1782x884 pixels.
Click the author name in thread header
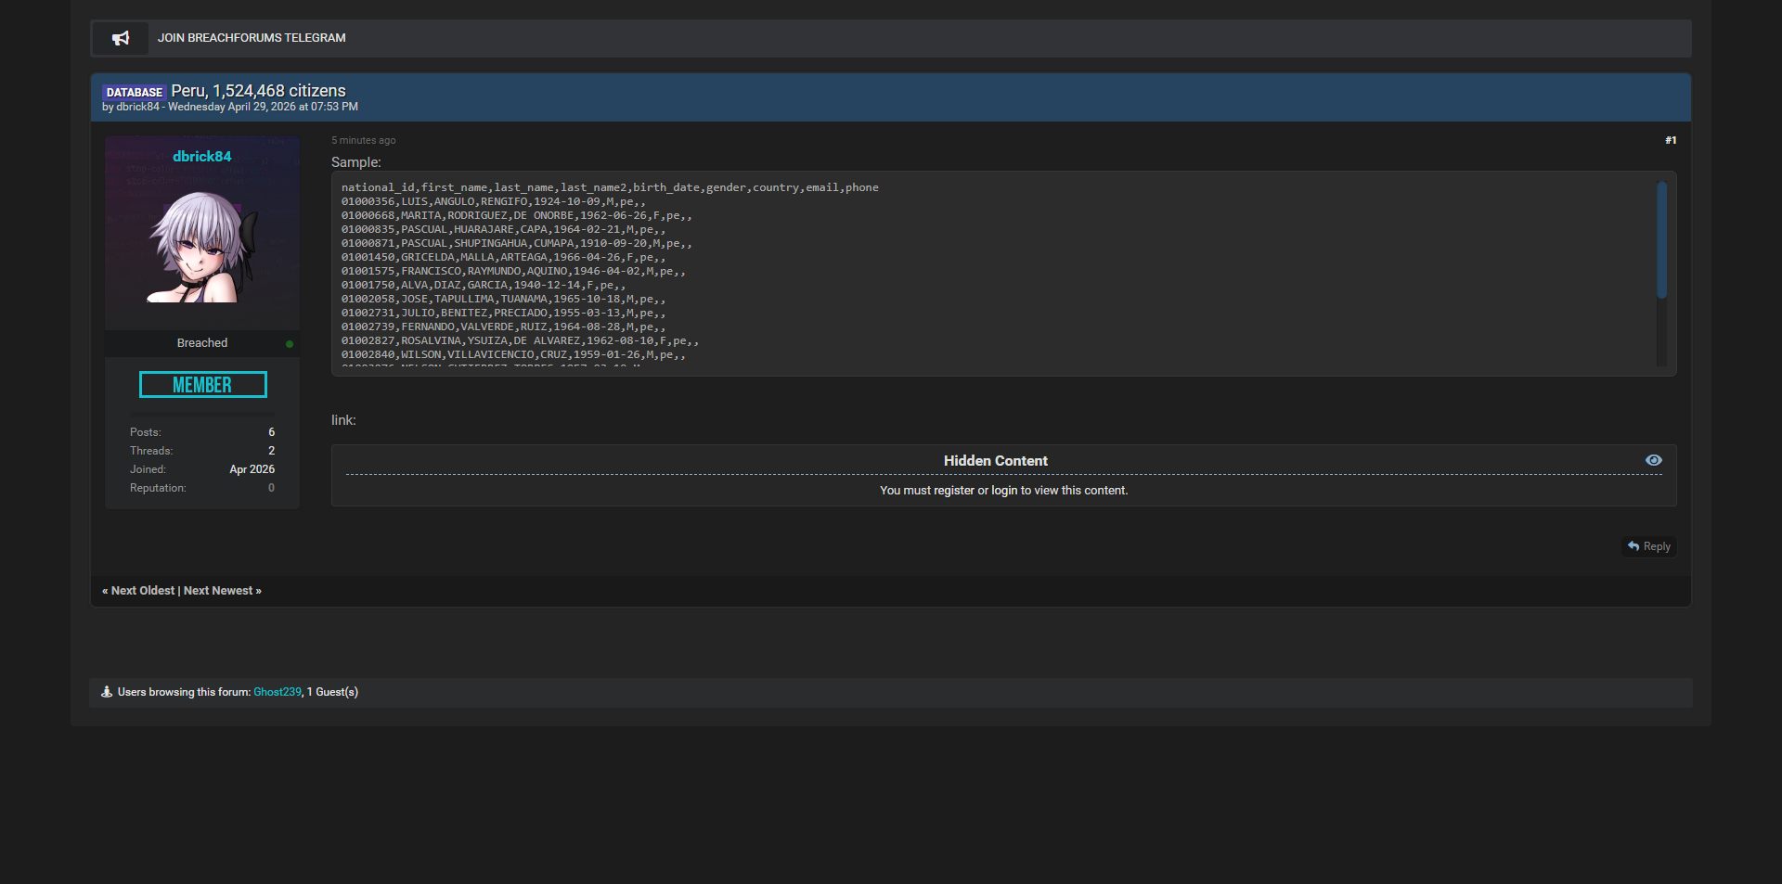pos(137,108)
